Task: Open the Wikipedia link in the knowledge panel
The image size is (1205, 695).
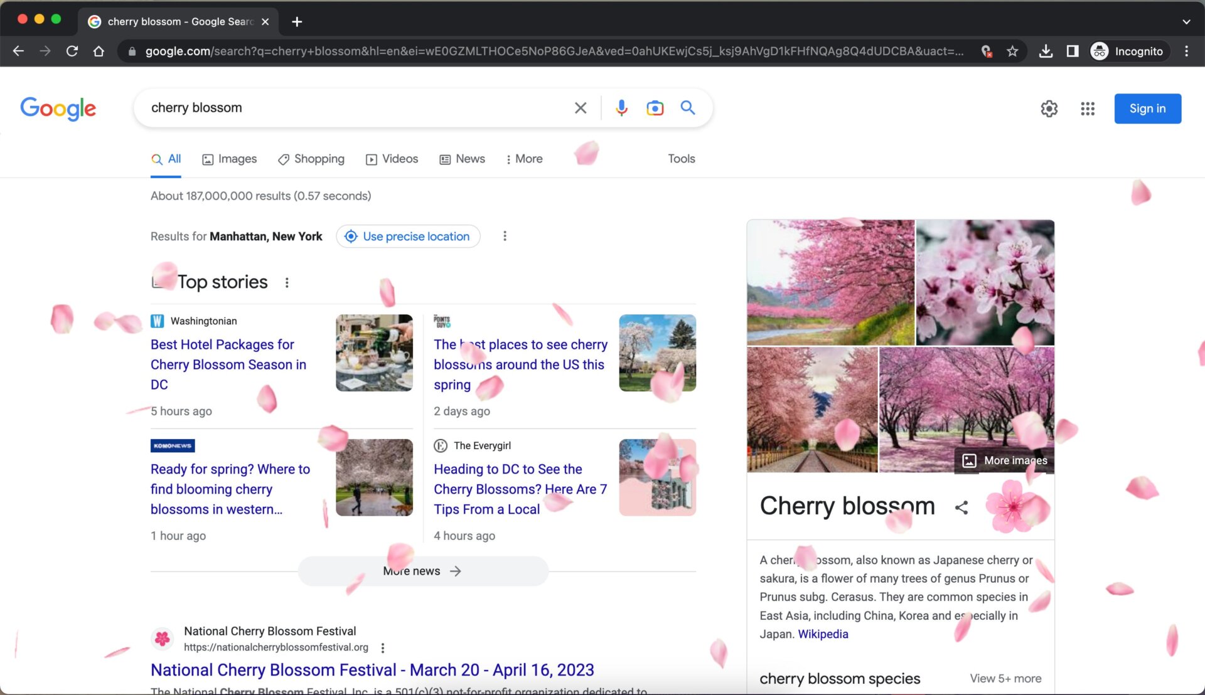Action: (x=823, y=634)
